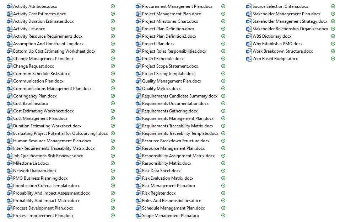The width and height of the screenshot is (362, 222).
Task: Select Requirements Candidate Summary.docx
Action: (x=180, y=96)
